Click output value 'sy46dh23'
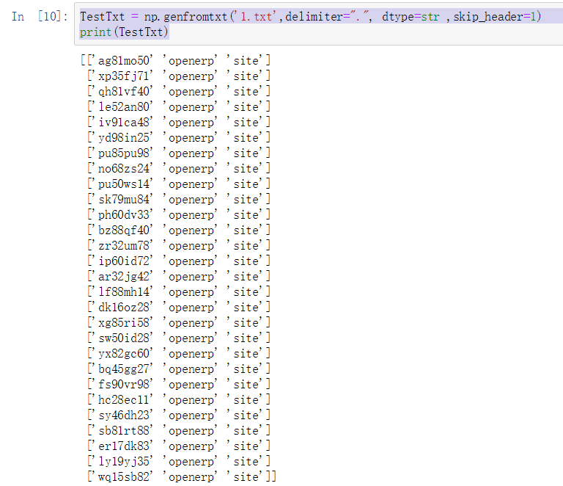 point(124,416)
